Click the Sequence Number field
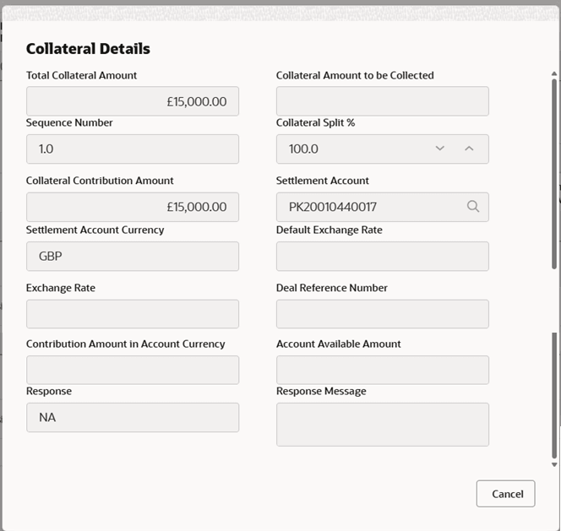Screen dimensions: 561x531 point(133,149)
